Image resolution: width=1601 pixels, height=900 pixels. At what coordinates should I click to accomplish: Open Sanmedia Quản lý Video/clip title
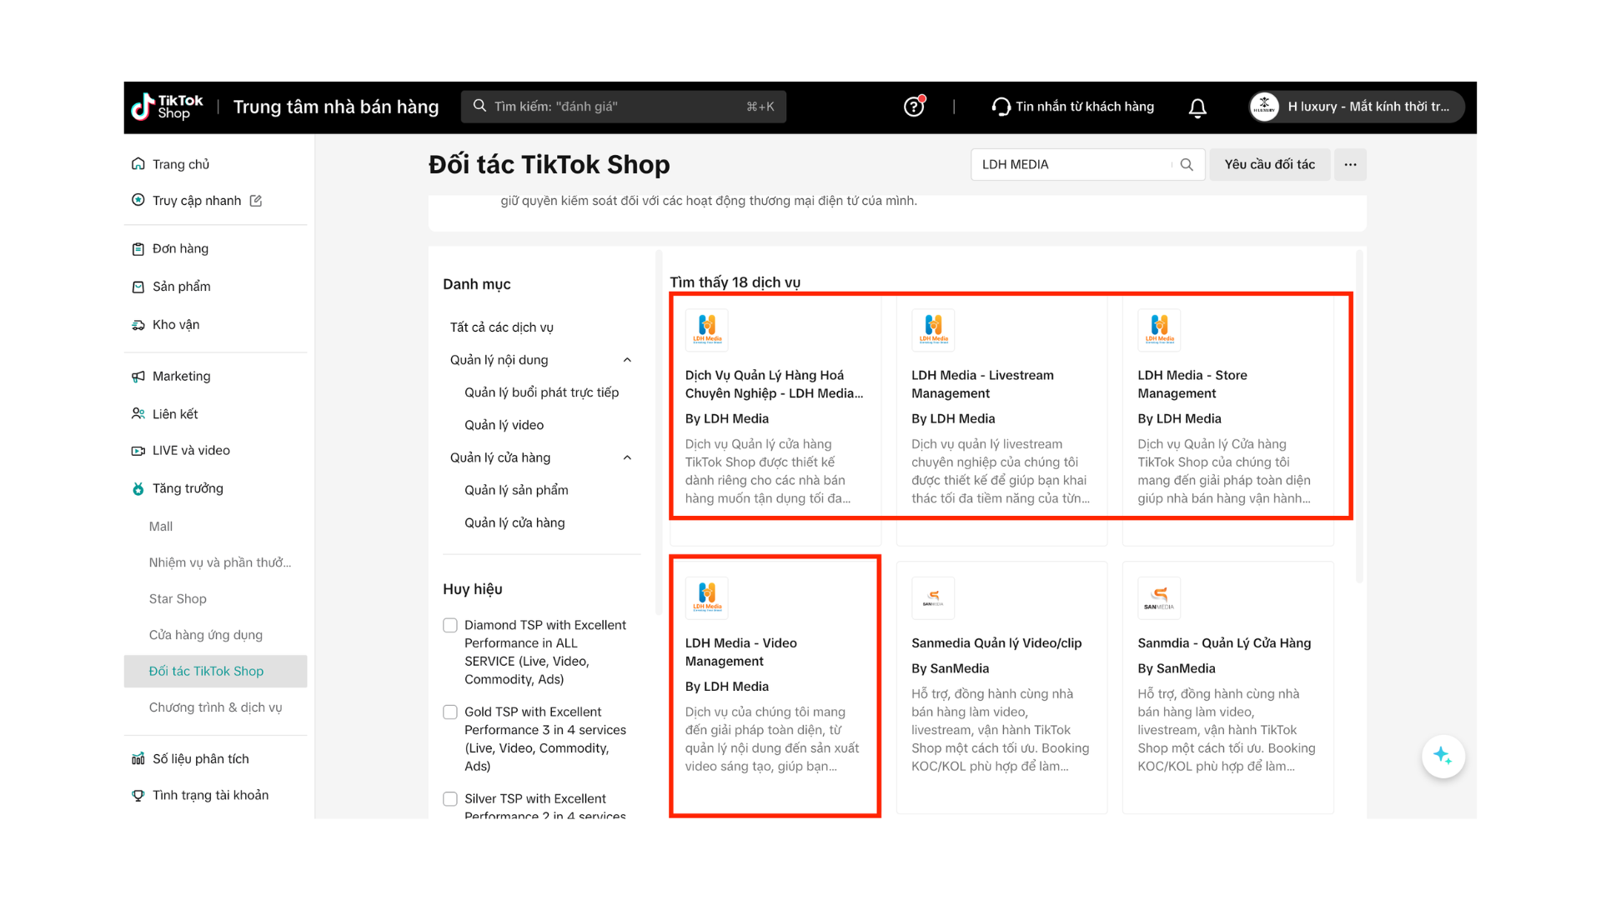996,643
